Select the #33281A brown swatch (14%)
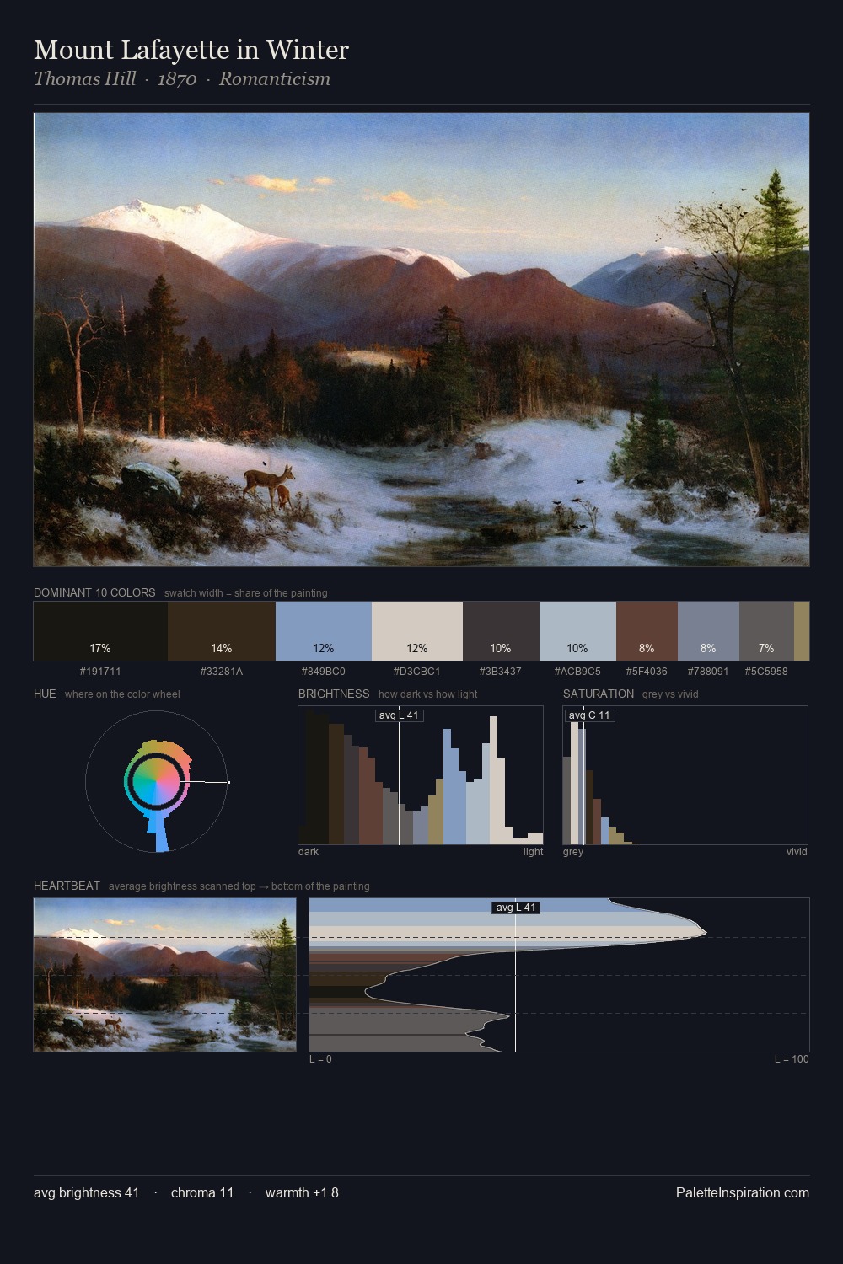This screenshot has width=843, height=1264. tap(222, 631)
